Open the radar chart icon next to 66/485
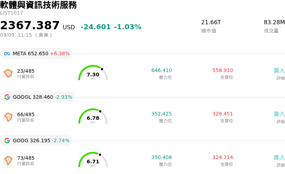Screen dimensions: 285x174 pyautogui.click(x=8, y=117)
